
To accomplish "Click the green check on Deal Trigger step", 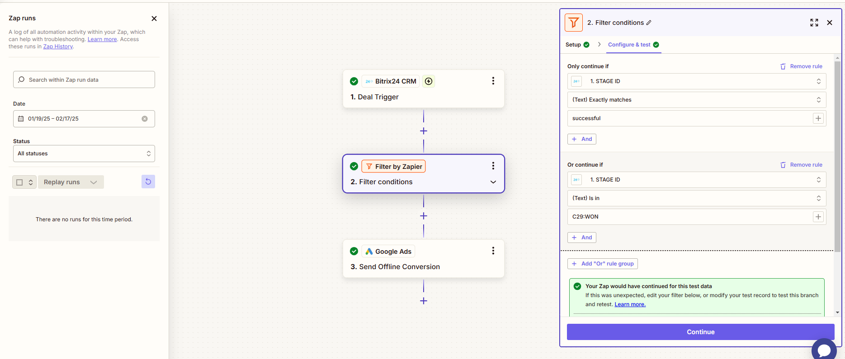I will [354, 81].
